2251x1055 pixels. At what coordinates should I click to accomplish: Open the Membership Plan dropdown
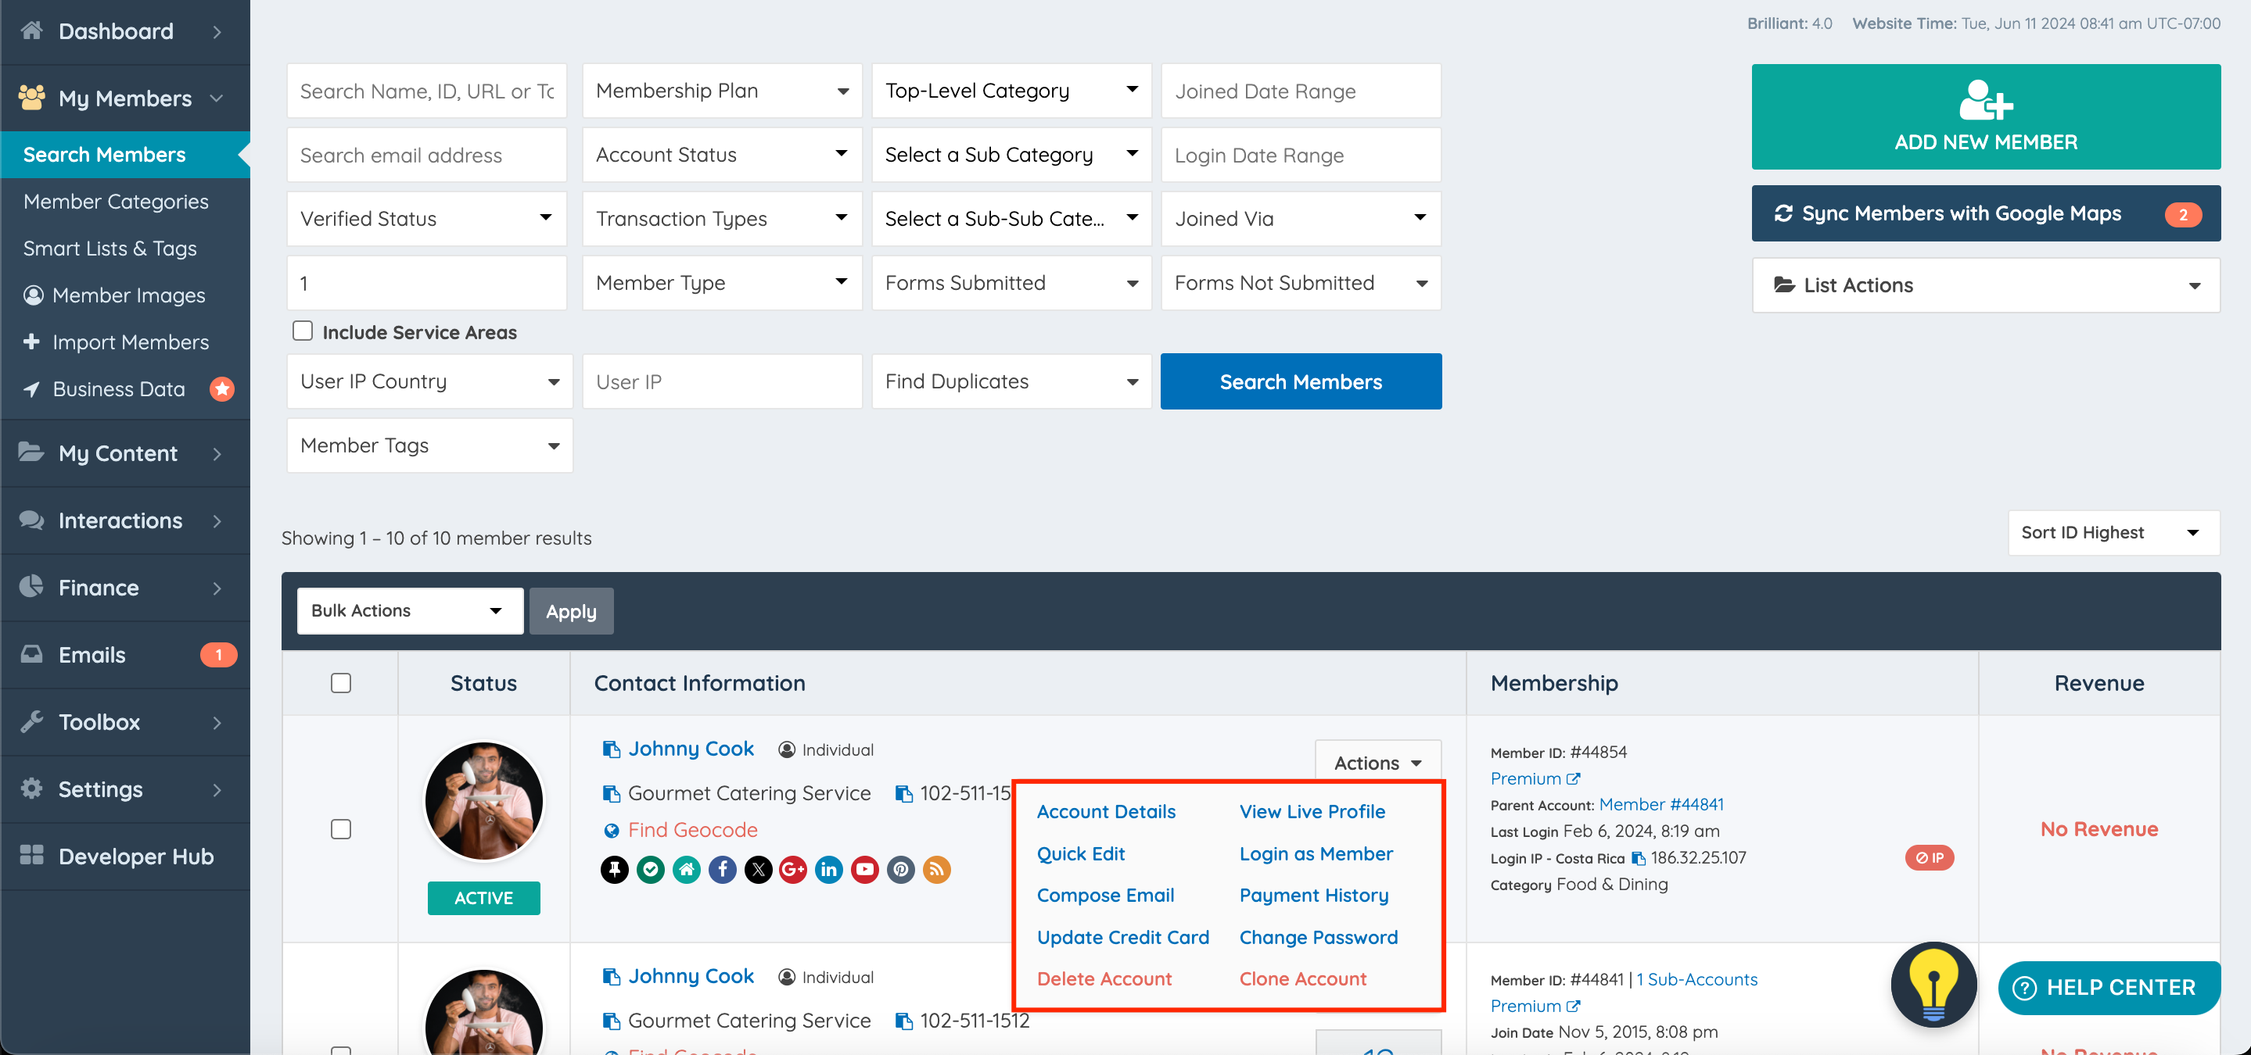click(722, 91)
